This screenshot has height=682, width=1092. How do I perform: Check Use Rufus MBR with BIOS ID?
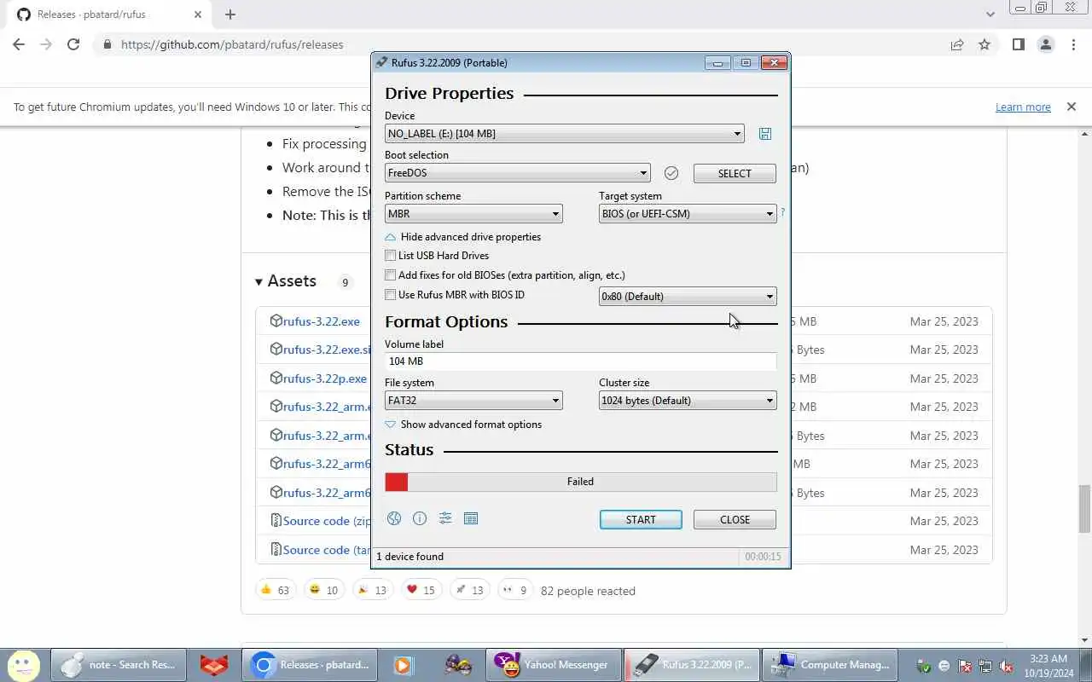coord(390,295)
